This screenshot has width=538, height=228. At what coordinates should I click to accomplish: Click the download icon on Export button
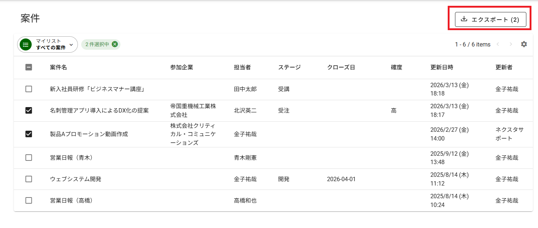pyautogui.click(x=464, y=19)
